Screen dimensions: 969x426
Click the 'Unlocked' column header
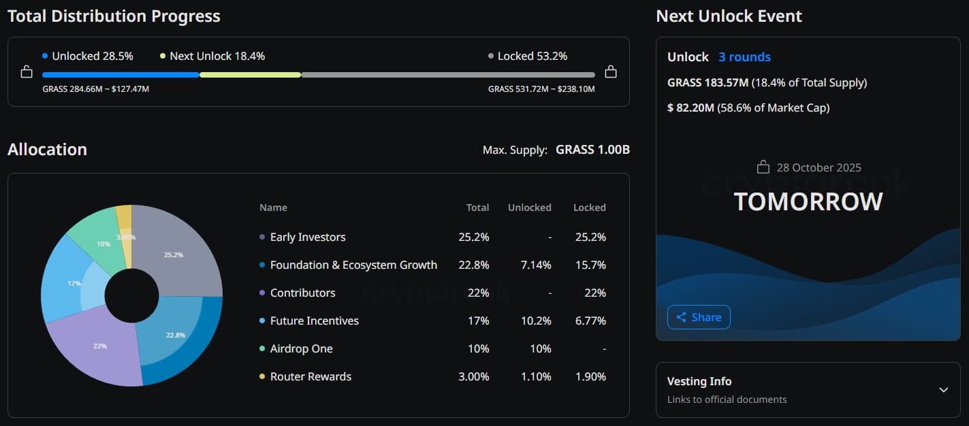tap(529, 208)
